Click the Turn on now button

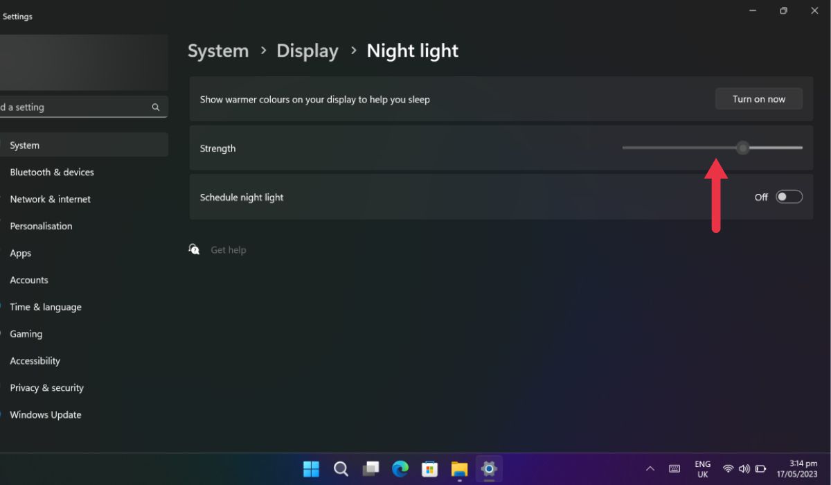click(758, 98)
